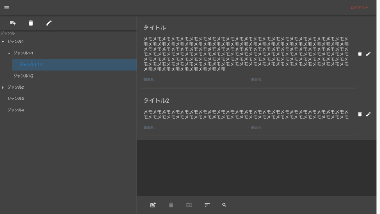Select ジャンル1 in the genre tree
Screen dimensions: 380x214
click(16, 42)
